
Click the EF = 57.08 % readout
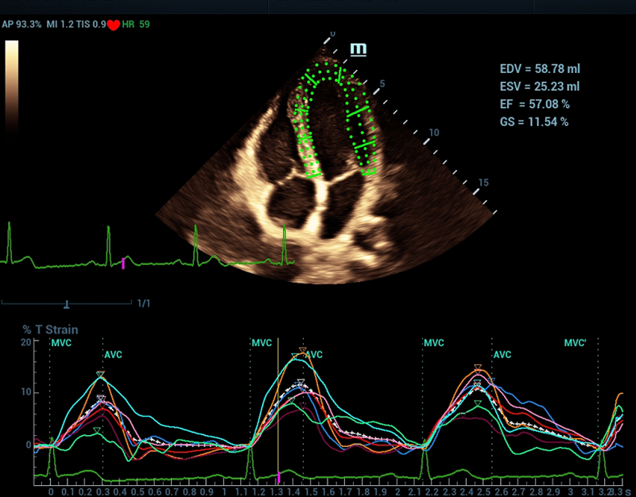pos(534,104)
